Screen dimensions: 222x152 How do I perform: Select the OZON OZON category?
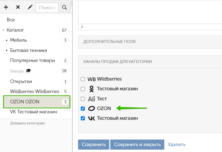tap(37, 102)
